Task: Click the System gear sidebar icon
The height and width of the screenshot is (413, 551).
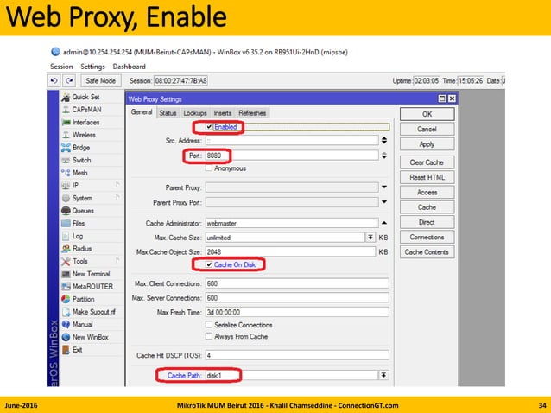Action: tap(66, 198)
